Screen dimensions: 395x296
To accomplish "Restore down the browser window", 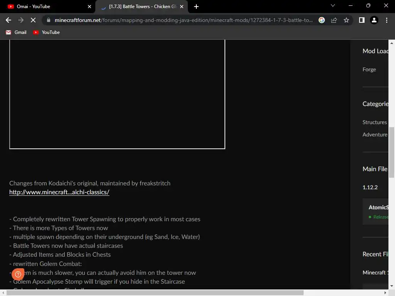I will pos(368,5).
